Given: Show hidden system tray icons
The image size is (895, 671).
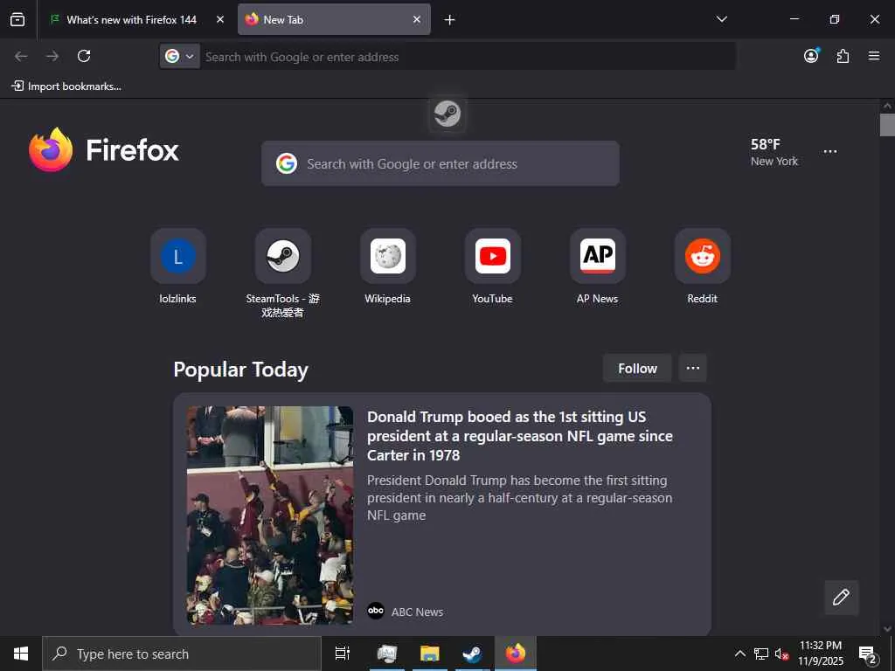Looking at the screenshot, I should click(x=739, y=654).
